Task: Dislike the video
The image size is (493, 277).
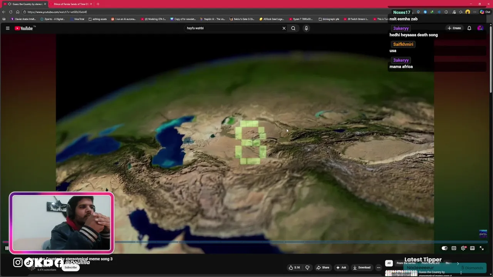Action: click(307, 267)
